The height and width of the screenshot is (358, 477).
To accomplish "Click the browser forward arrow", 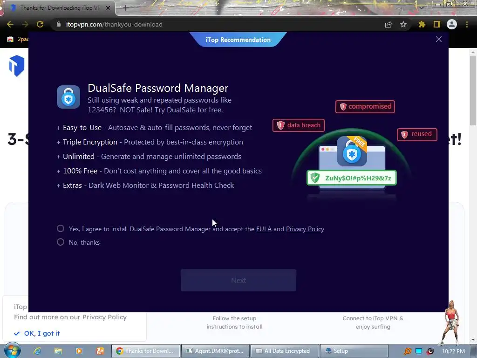I will [25, 24].
